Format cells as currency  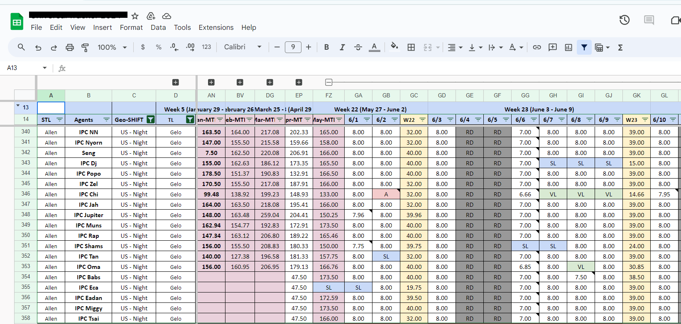143,47
